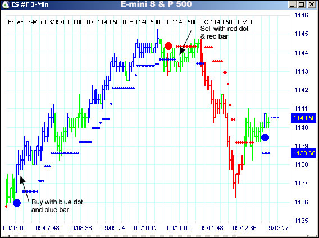
Task: Click the highlighted 1140.50 price marker
Action: (x=303, y=118)
